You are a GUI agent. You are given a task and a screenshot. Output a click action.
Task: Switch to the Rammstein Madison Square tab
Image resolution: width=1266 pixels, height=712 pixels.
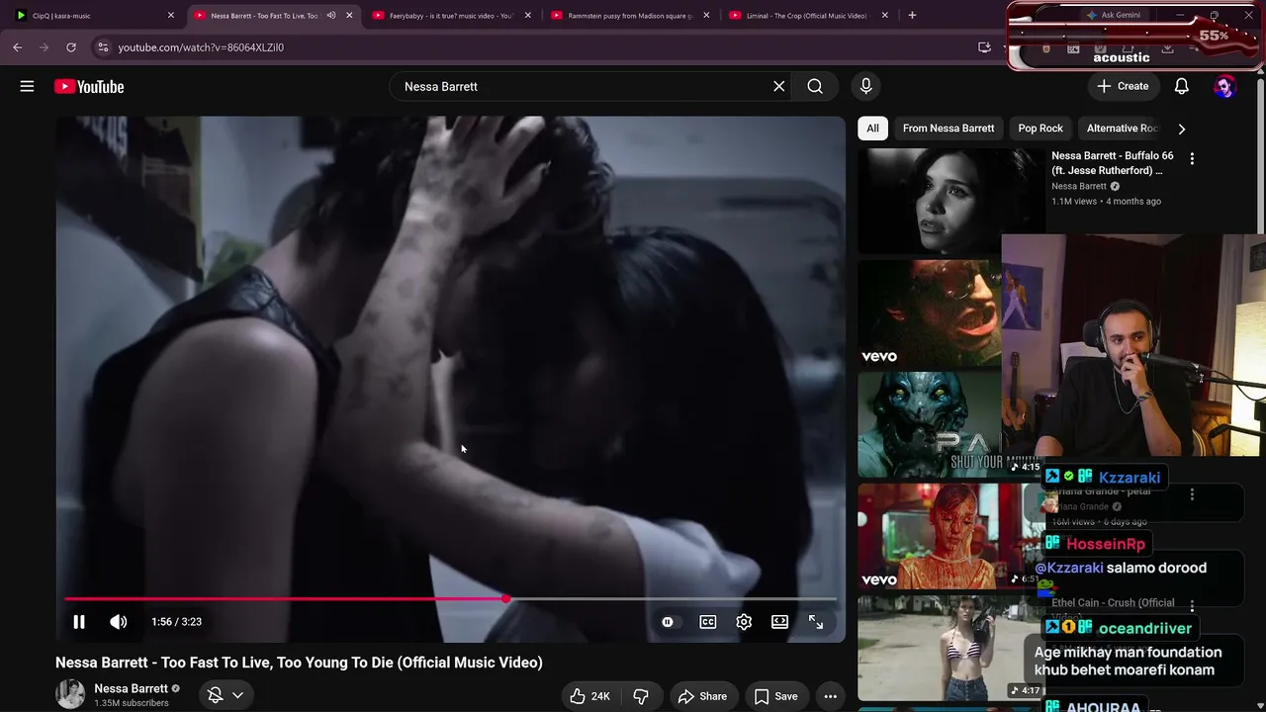630,16
